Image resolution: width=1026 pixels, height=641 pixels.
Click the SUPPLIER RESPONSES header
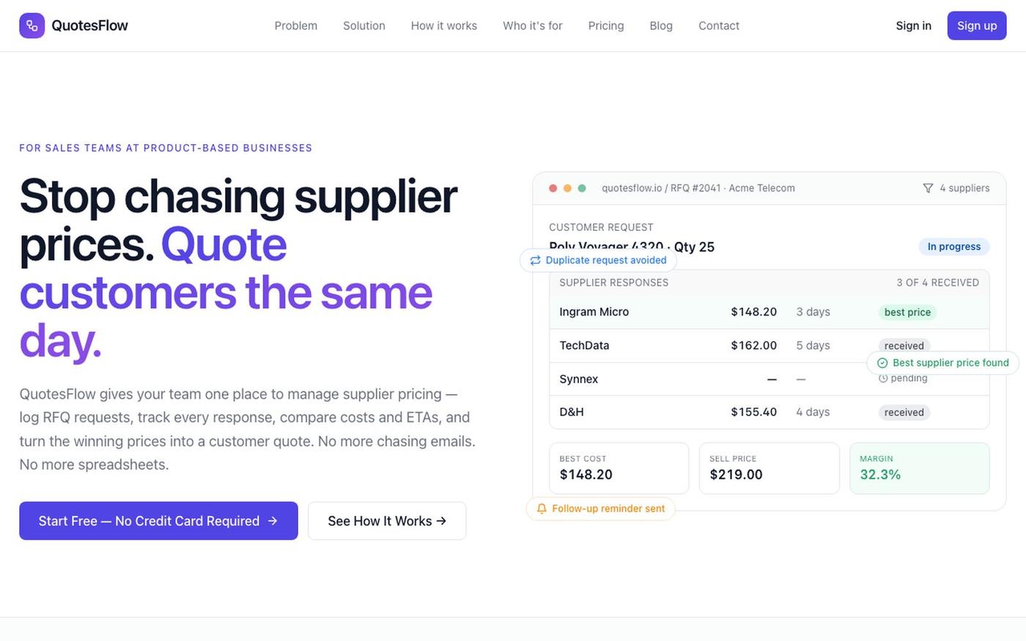tap(614, 283)
